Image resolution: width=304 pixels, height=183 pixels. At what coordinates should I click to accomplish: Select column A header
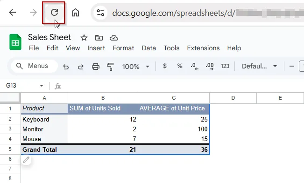tap(44, 98)
